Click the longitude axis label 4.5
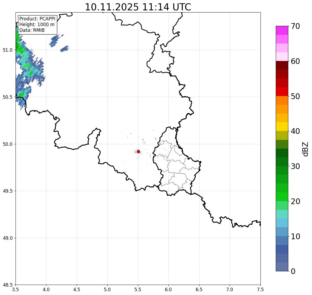This screenshot has height=295, width=312. point(77,290)
